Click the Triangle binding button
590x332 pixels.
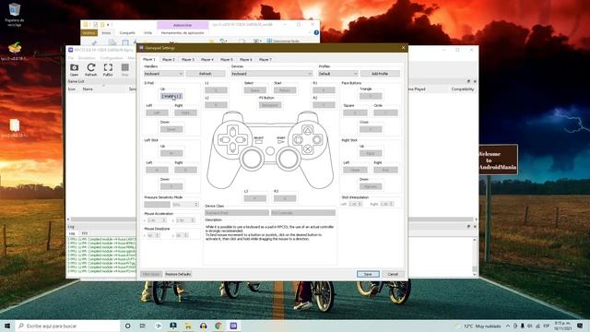click(x=371, y=96)
